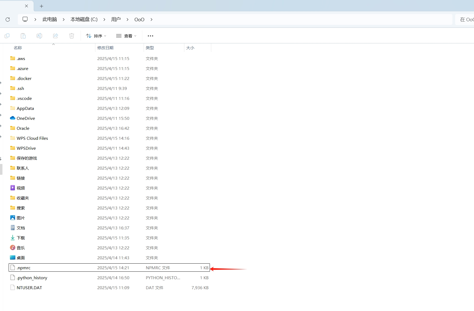Screen dimensions: 474x311
Task: Go to 用户 folder in the breadcrumb
Action: point(116,19)
